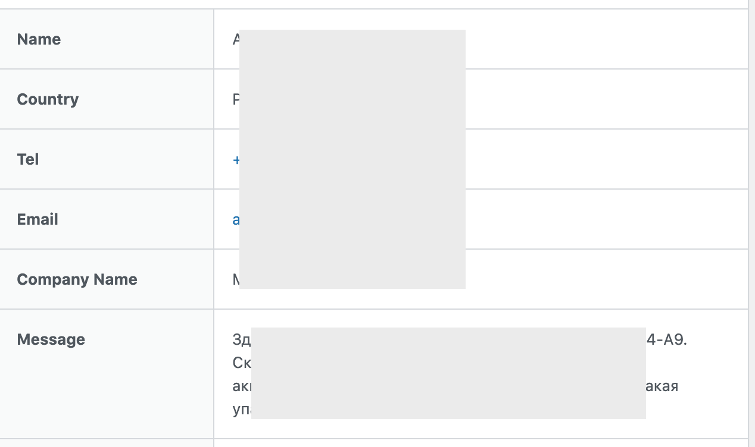This screenshot has width=755, height=447.
Task: Open the email address link
Action: pyautogui.click(x=236, y=220)
